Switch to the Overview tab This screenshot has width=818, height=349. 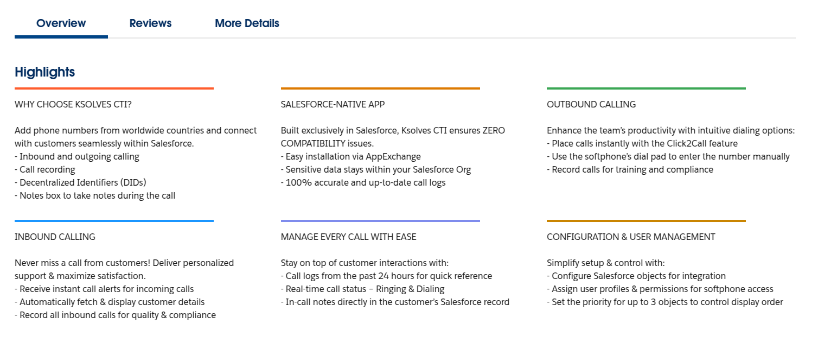[61, 23]
